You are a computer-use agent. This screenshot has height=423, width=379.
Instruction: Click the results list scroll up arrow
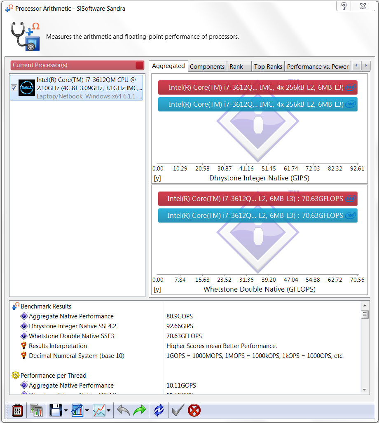365,305
